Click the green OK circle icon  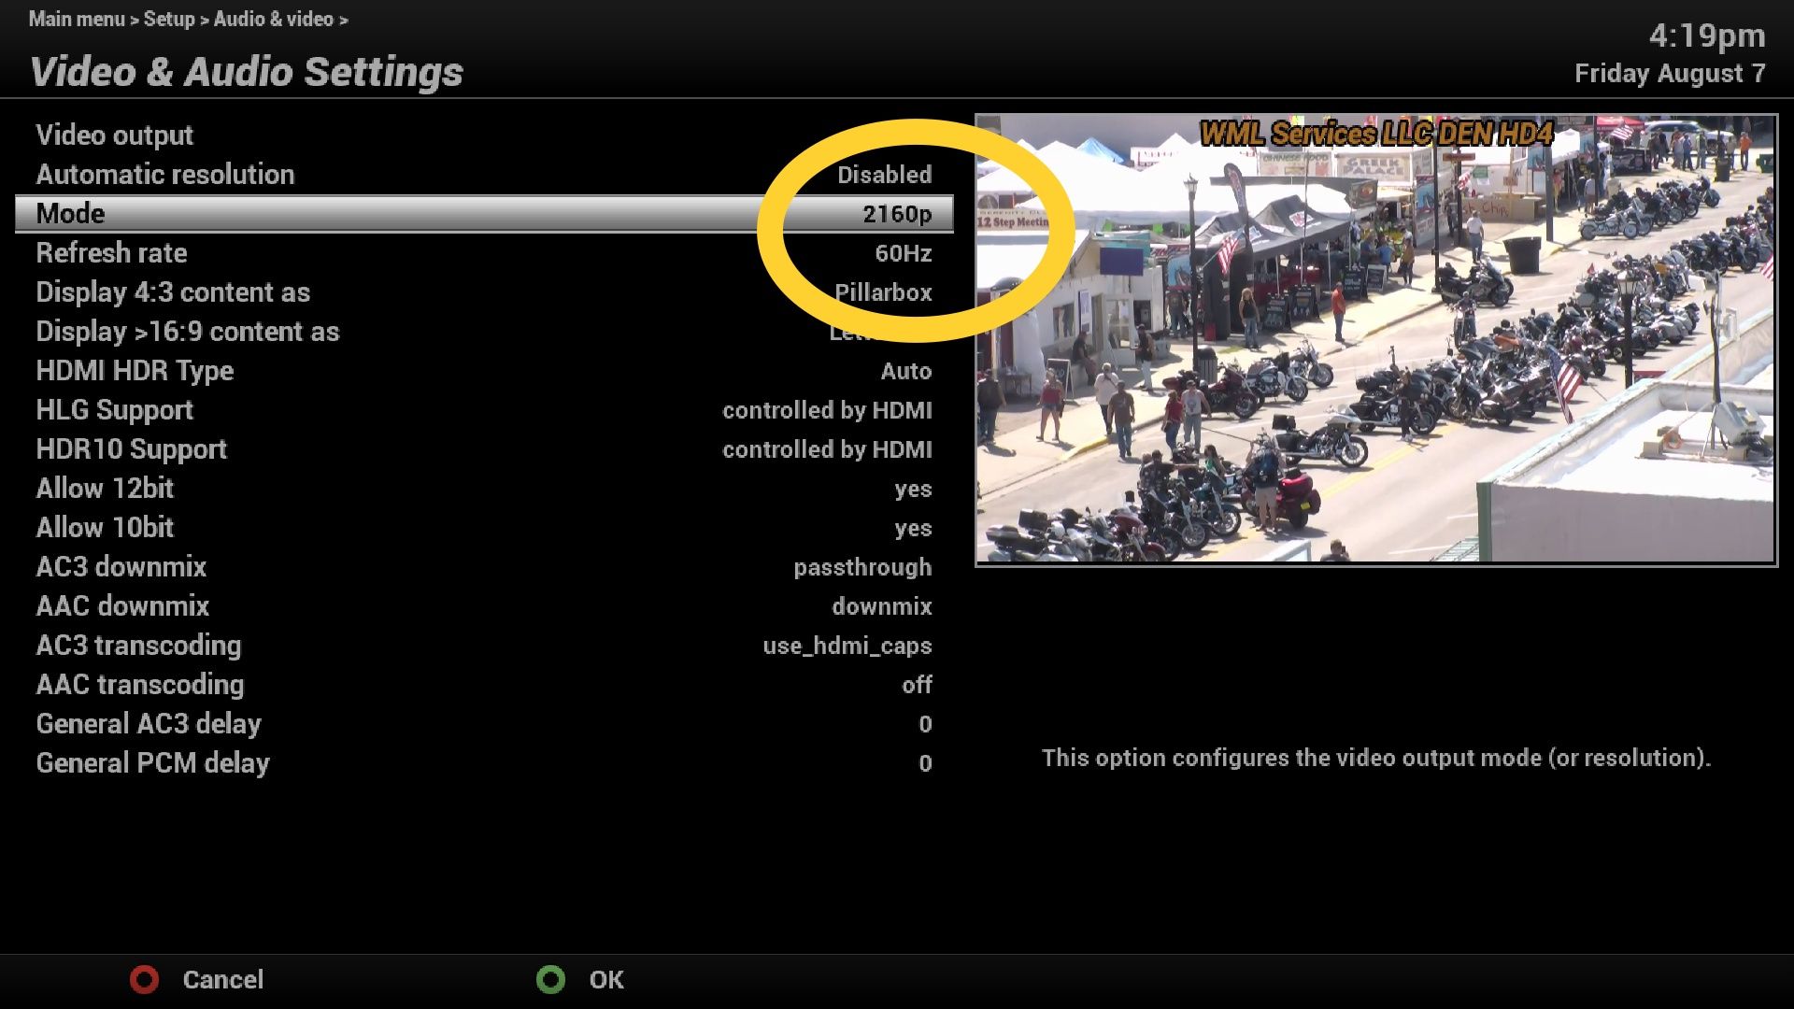tap(550, 979)
